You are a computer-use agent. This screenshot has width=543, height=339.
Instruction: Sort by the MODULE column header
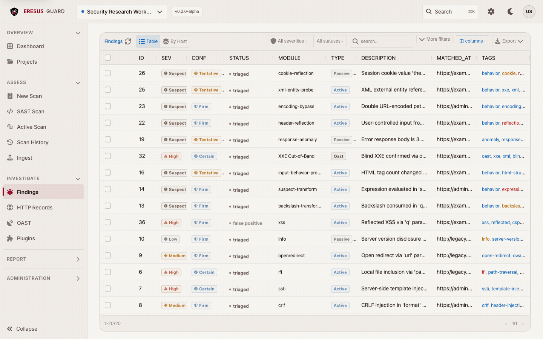click(x=289, y=58)
